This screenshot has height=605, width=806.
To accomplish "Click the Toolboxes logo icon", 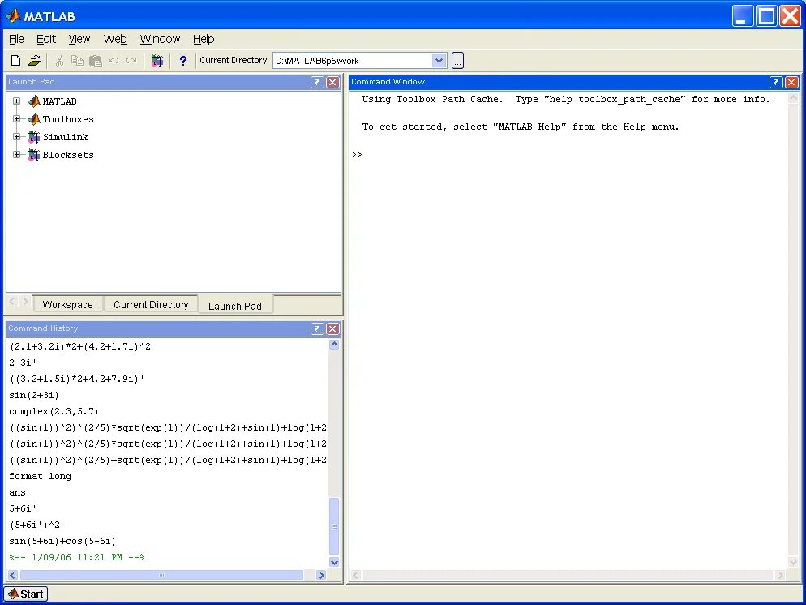I will point(34,119).
